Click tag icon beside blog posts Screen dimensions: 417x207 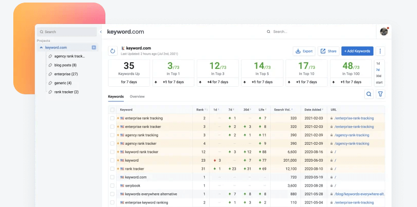coord(50,65)
